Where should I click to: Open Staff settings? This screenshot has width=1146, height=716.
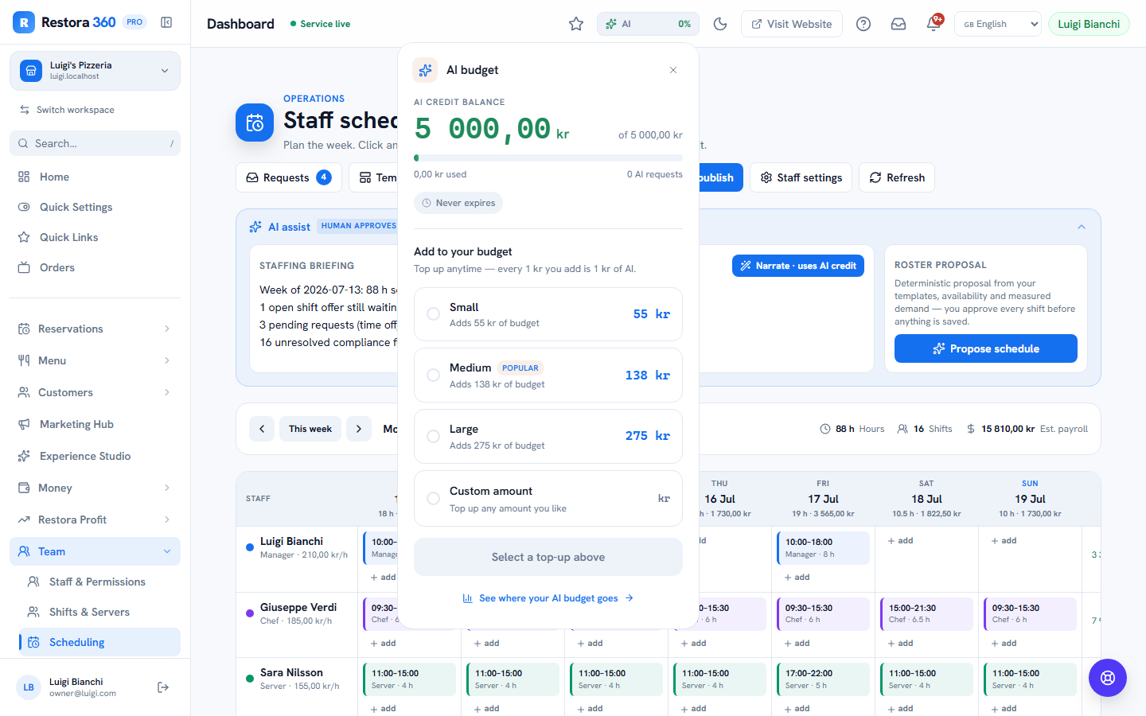click(801, 177)
